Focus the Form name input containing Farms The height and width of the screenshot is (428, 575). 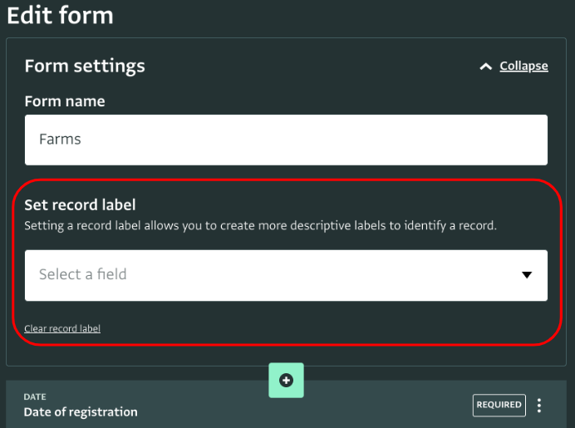286,140
